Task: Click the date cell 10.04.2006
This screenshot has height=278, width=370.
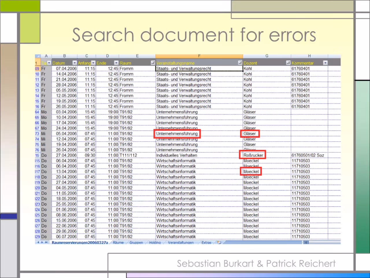Action: pyautogui.click(x=64, y=118)
